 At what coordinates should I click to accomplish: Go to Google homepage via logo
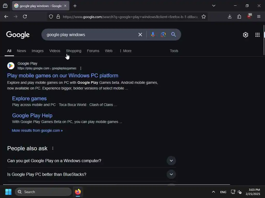pos(18,35)
